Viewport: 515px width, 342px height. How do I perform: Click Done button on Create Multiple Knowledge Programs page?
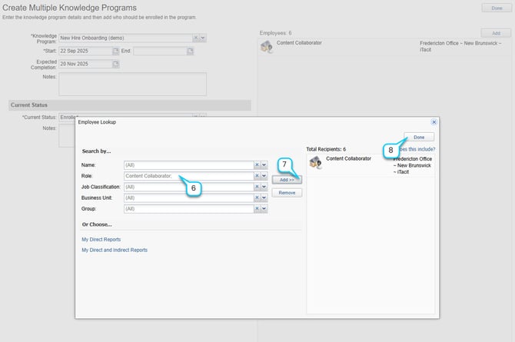click(497, 8)
